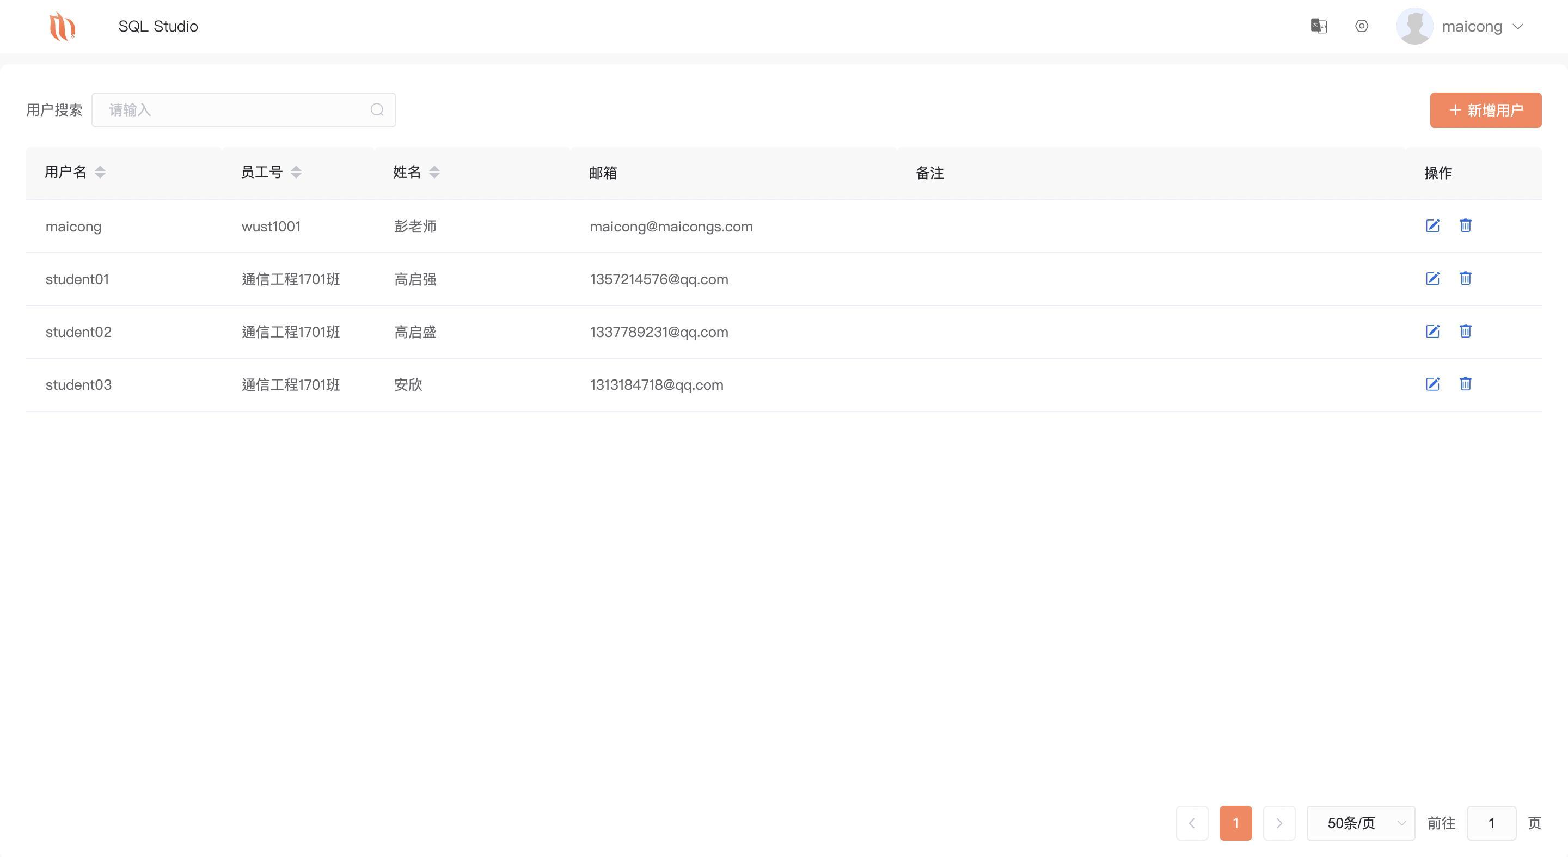Sort table by 员工号 column

click(x=296, y=172)
